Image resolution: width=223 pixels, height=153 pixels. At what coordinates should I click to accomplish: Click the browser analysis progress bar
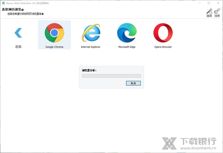pyautogui.click(x=111, y=76)
